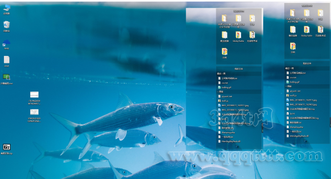The width and height of the screenshot is (331, 179).
Task: Collapse the 最近一周 group in center panel
Action: tap(239, 74)
